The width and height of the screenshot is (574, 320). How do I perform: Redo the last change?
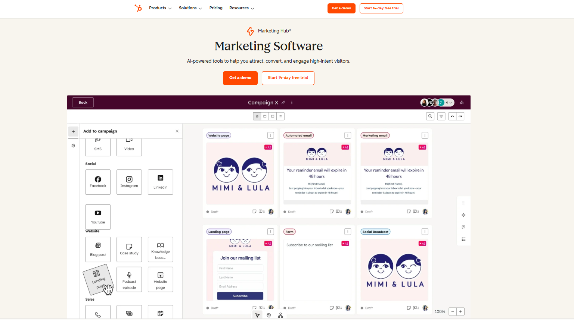[x=460, y=116]
